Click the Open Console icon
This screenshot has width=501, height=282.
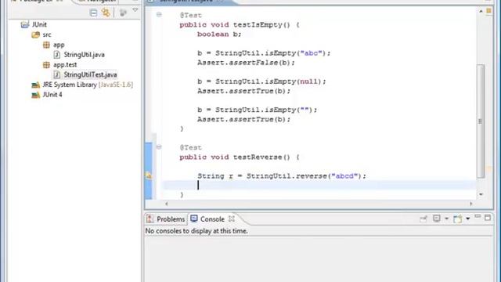coord(457,219)
